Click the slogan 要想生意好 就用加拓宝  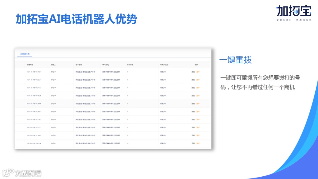click(x=294, y=20)
